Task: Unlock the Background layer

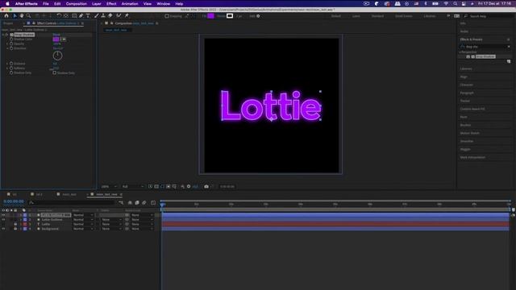Action: 15,229
